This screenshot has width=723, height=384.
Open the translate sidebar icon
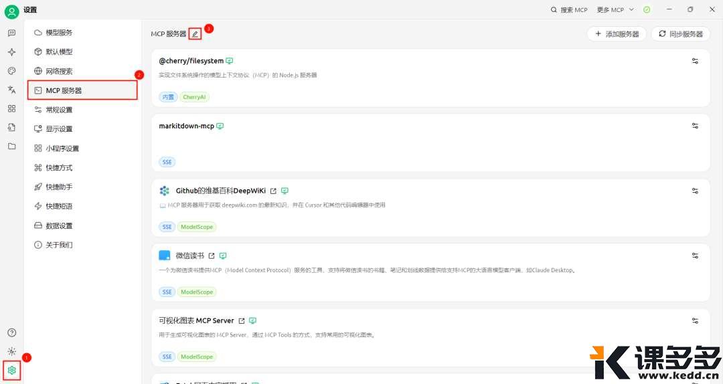(x=12, y=90)
